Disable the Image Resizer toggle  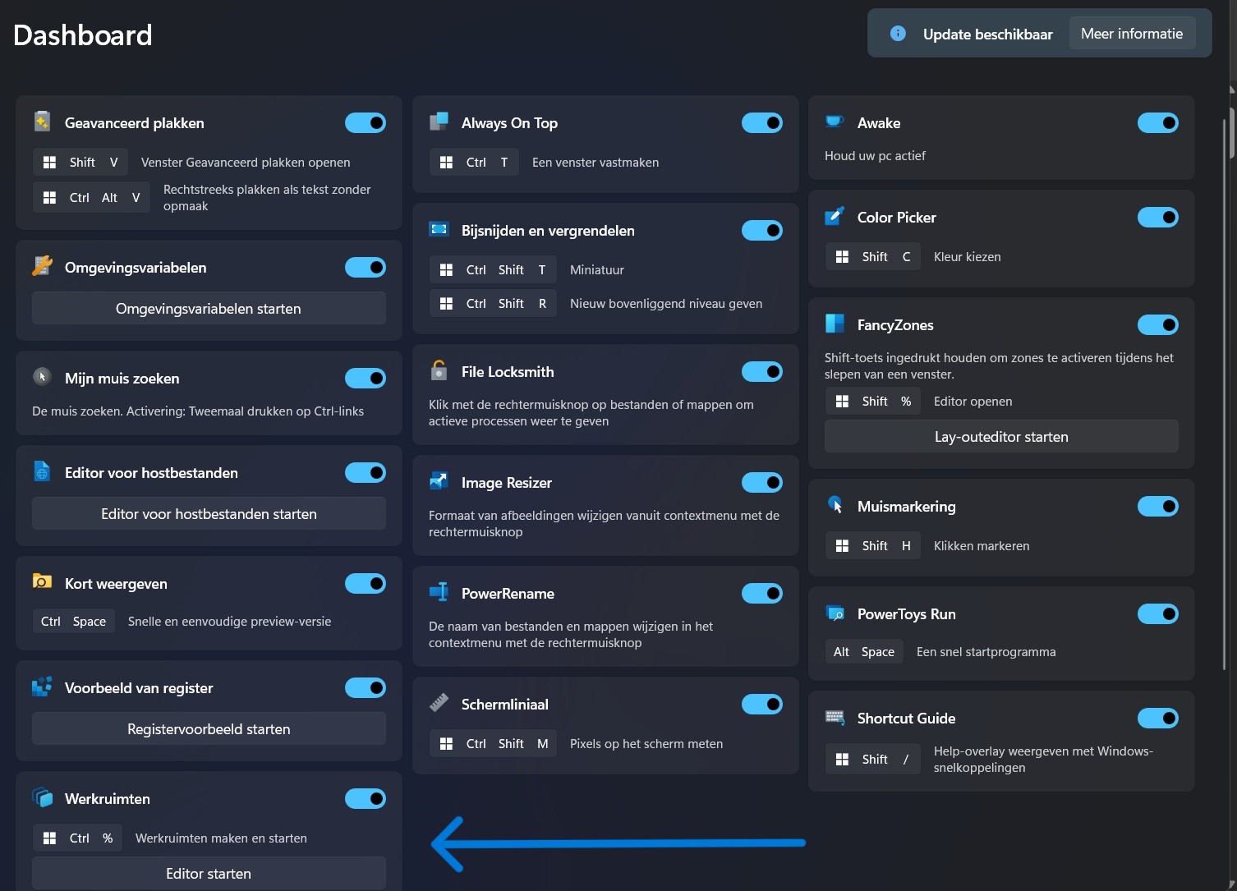point(762,482)
